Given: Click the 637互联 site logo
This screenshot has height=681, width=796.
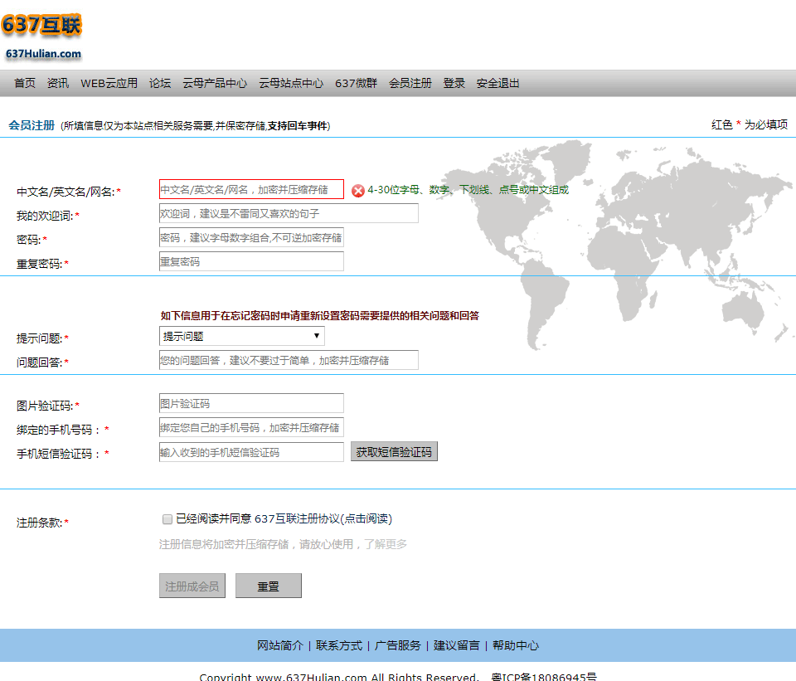Looking at the screenshot, I should [42, 36].
